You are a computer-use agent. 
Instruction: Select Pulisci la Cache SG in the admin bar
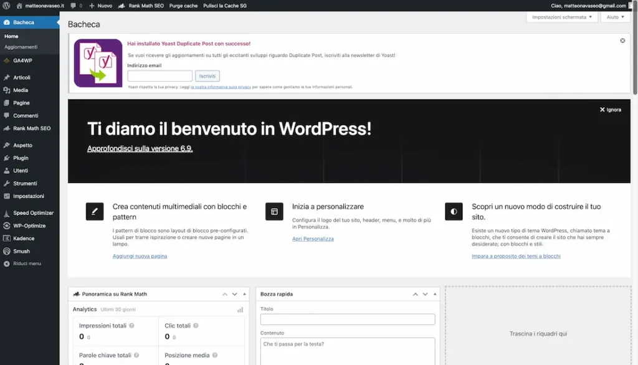pyautogui.click(x=225, y=5)
